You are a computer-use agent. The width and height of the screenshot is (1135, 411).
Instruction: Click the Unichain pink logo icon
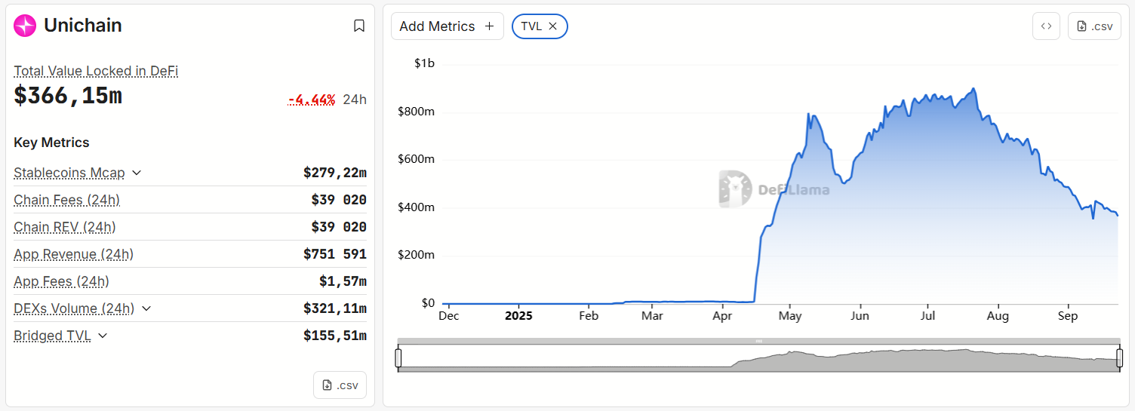[x=25, y=26]
